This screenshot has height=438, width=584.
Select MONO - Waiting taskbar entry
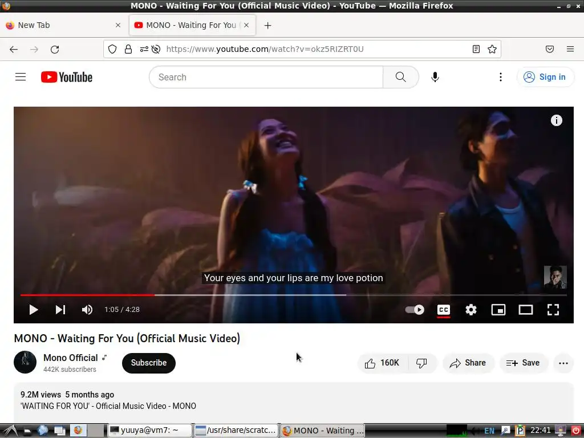click(322, 430)
